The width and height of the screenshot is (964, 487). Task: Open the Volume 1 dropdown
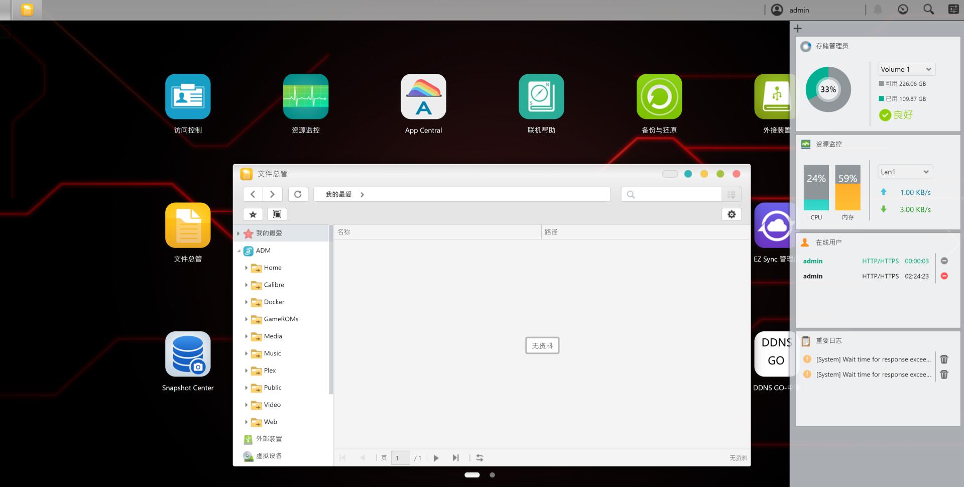click(x=906, y=69)
